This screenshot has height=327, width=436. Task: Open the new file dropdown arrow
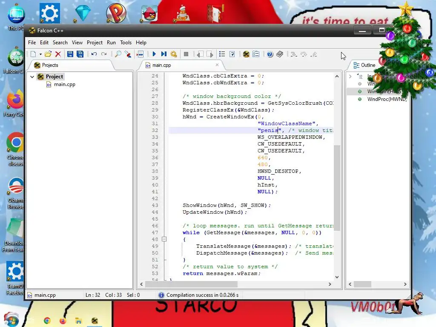click(x=40, y=54)
